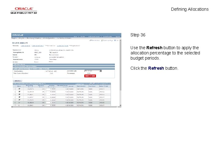Expand Choose Individual or Range of Values section
The height and width of the screenshot is (165, 220).
pos(64,67)
